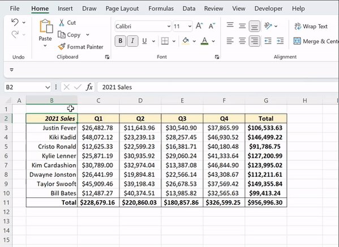Select the Help tab
Screen dimensions: 339x247
[298, 8]
